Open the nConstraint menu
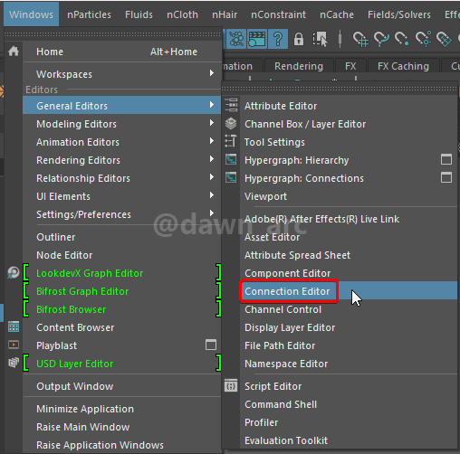460x454 pixels. pyautogui.click(x=278, y=14)
